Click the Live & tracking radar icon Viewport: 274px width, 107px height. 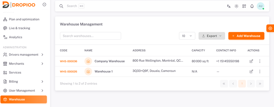(x=5, y=28)
